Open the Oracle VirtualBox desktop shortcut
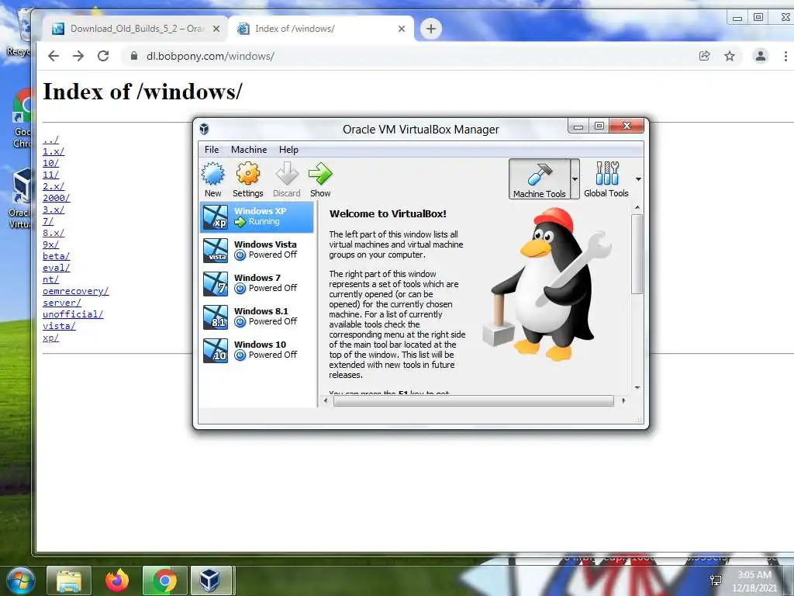 coord(20,199)
